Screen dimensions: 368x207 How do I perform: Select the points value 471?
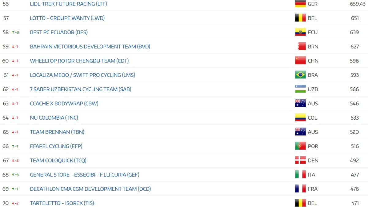[x=355, y=203]
